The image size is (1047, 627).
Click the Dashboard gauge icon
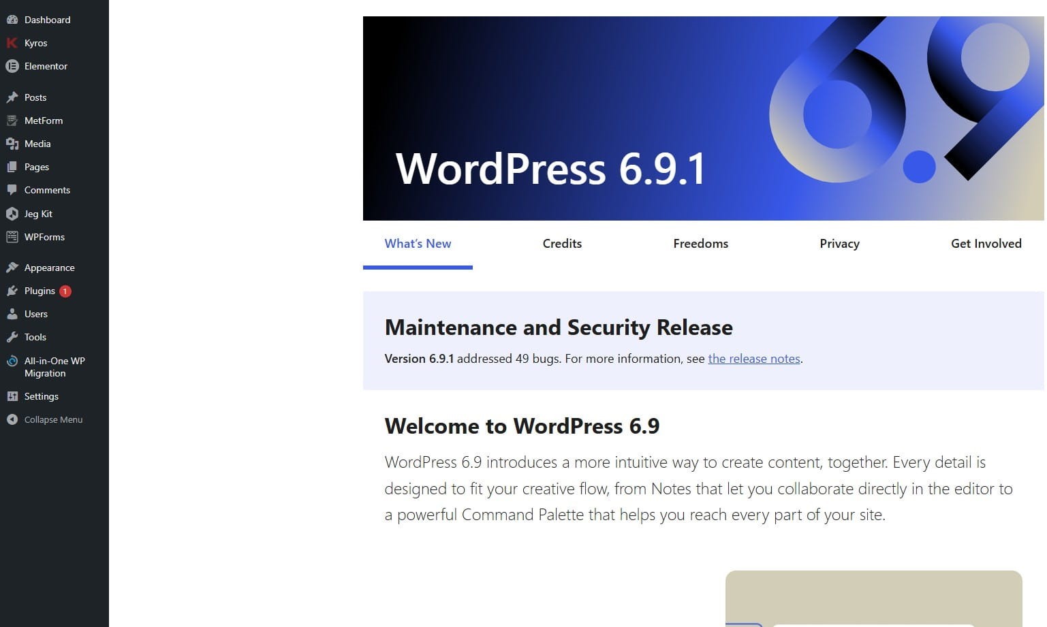[x=12, y=20]
